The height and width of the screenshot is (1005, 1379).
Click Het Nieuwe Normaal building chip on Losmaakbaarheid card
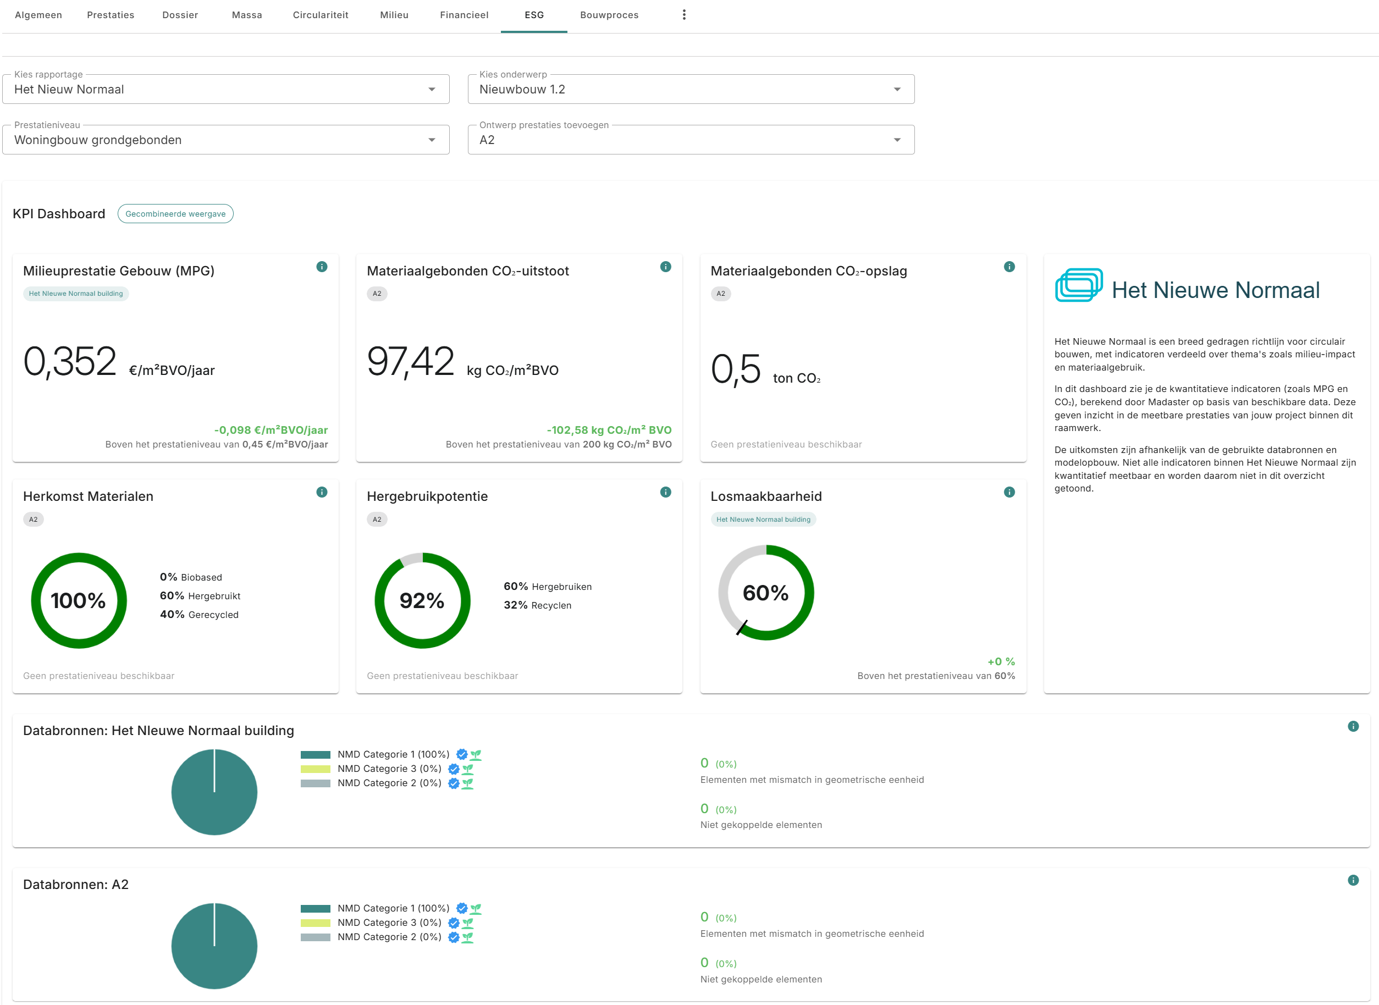coord(763,520)
